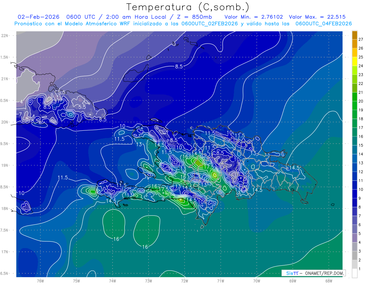Image resolution: width=369 pixels, height=285 pixels.
Task: Click the latitude axis label "20N"
Action: [x=5, y=122]
